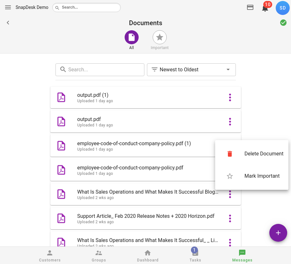The height and width of the screenshot is (264, 291).
Task: Click PDF icon of output.pdf
Action: [x=61, y=122]
